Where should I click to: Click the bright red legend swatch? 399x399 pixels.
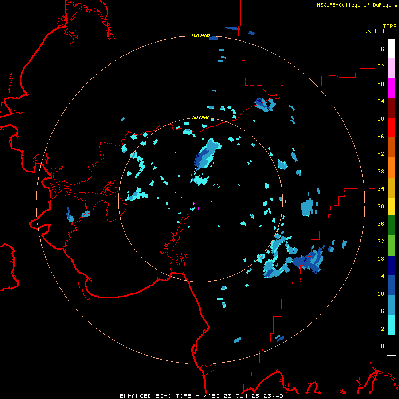391,128
